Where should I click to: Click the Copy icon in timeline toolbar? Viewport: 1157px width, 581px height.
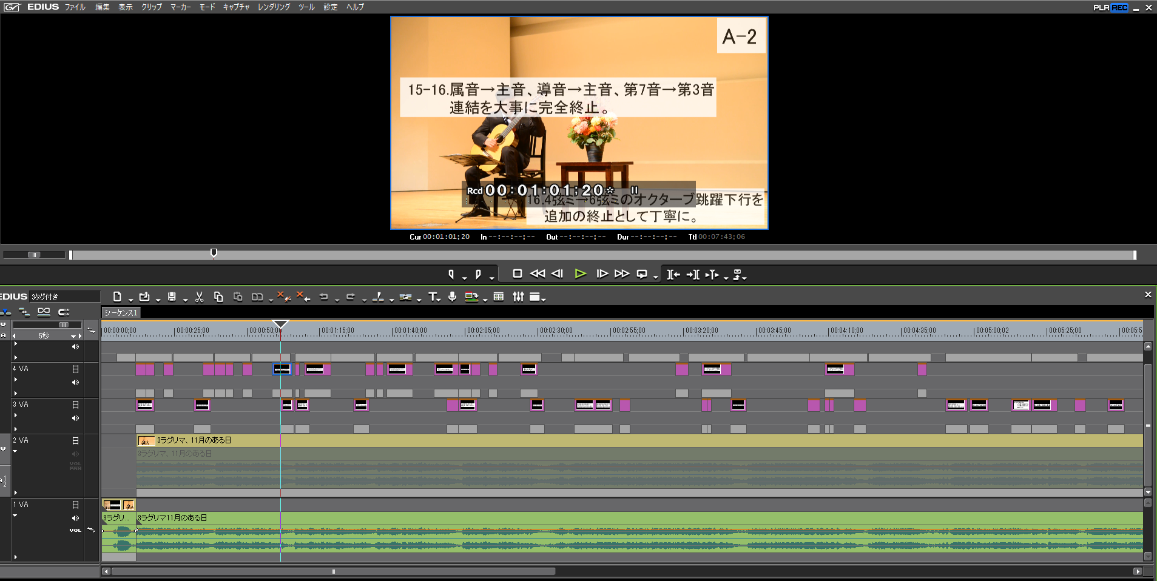(x=218, y=297)
